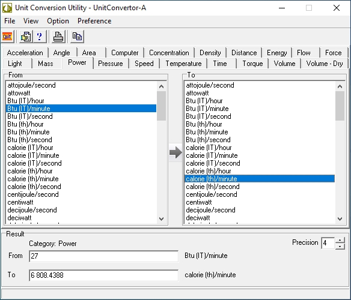351x300 pixels.
Task: Select the Volume tab
Action: tap(284, 64)
